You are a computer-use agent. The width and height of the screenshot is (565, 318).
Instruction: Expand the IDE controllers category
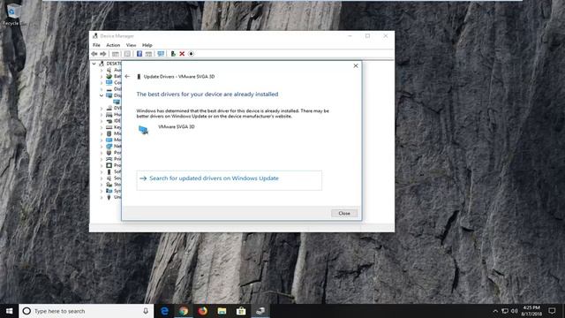click(x=102, y=121)
